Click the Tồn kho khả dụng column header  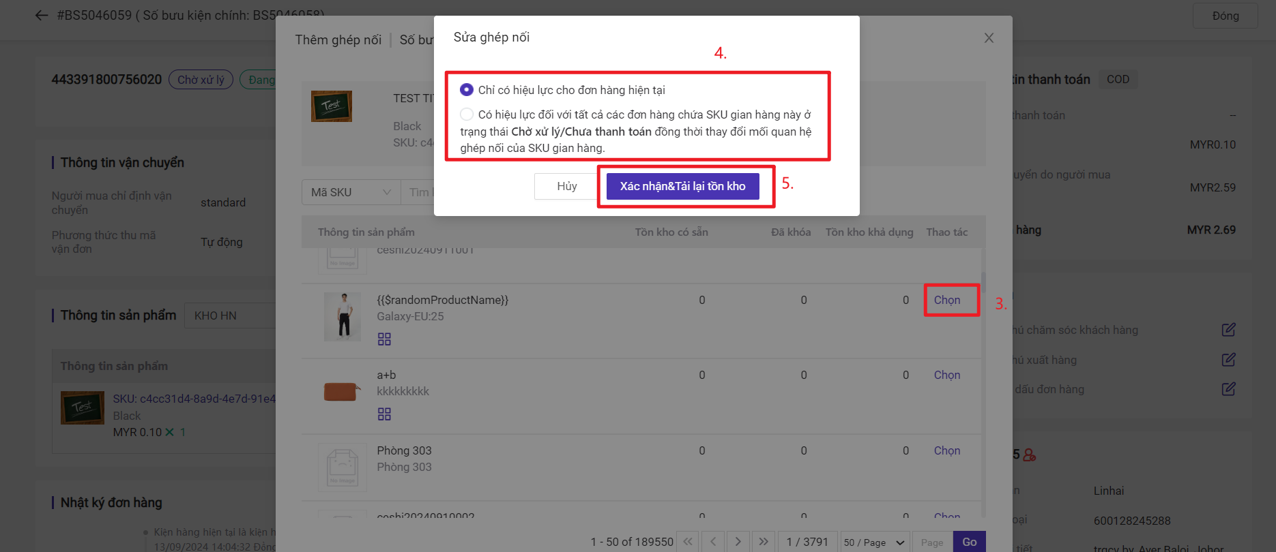(869, 232)
